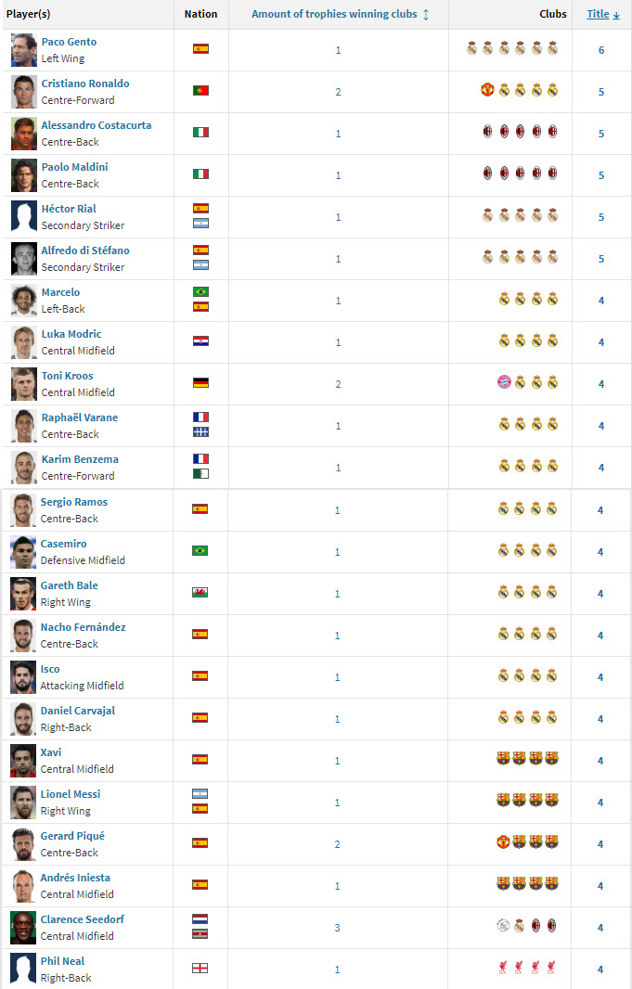This screenshot has width=632, height=989.
Task: Click Ajax crest in Clarence Seedorf row
Action: (503, 926)
